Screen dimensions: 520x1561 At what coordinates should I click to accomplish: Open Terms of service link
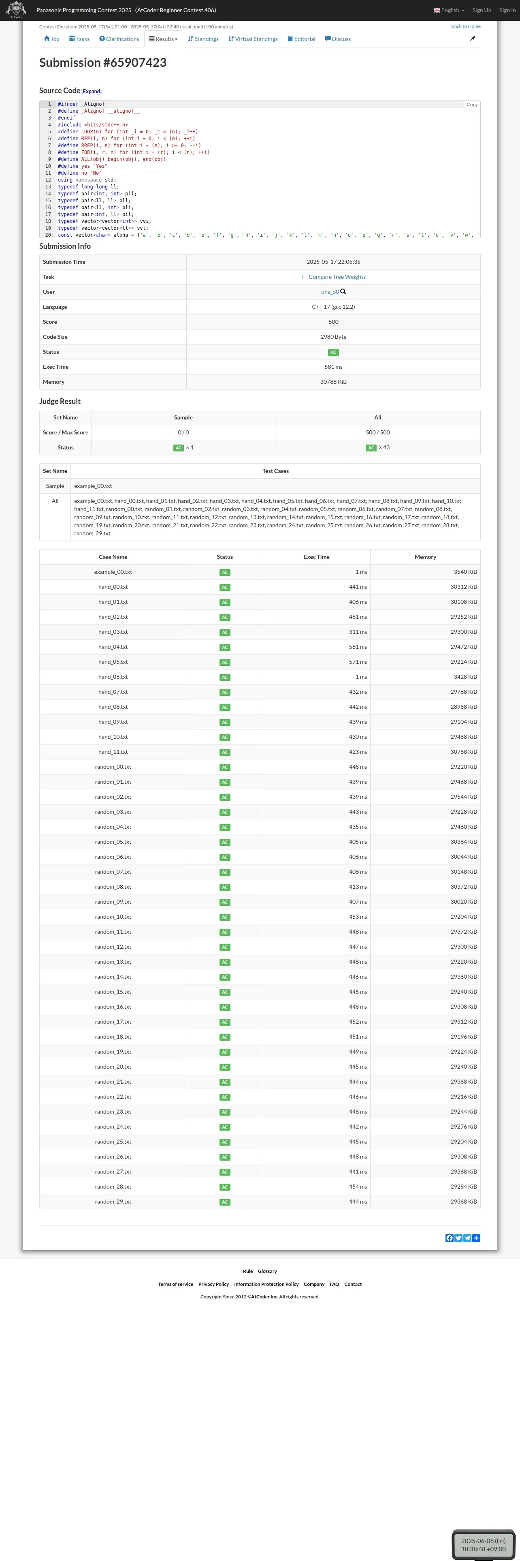tap(175, 1284)
